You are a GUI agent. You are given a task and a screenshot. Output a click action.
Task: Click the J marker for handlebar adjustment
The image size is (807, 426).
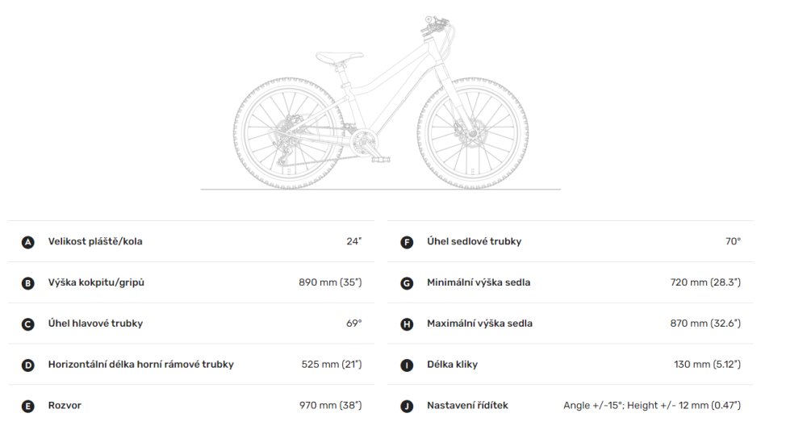pyautogui.click(x=407, y=407)
